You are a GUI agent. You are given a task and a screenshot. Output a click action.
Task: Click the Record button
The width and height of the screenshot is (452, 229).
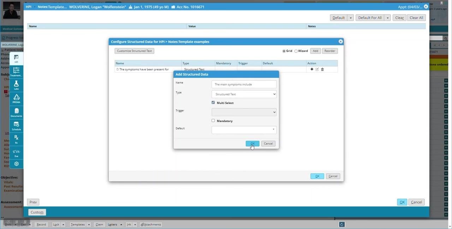click(x=41, y=224)
